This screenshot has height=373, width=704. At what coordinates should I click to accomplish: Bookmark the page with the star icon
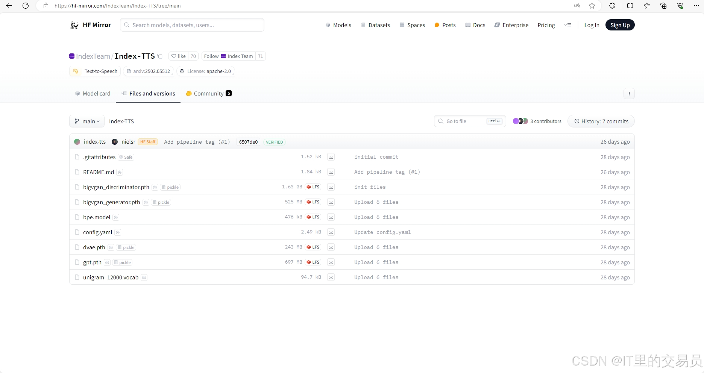[592, 6]
